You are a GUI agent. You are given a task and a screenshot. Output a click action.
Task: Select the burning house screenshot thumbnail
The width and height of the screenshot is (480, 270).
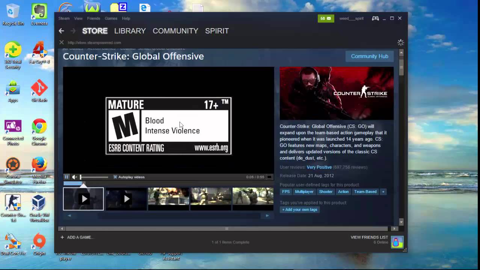pyautogui.click(x=168, y=199)
